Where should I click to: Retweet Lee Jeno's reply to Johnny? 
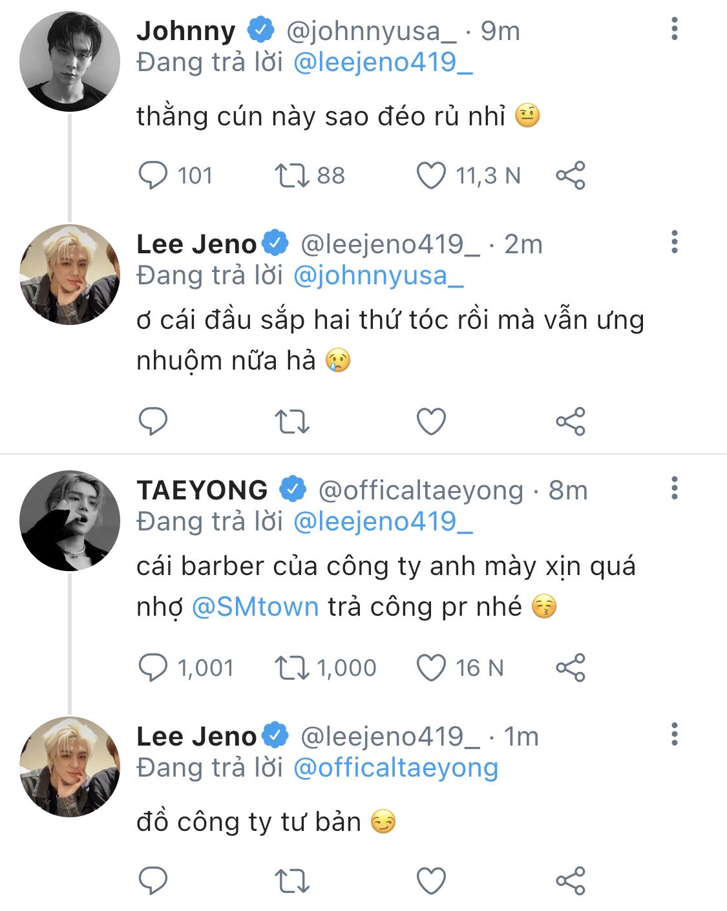(292, 421)
